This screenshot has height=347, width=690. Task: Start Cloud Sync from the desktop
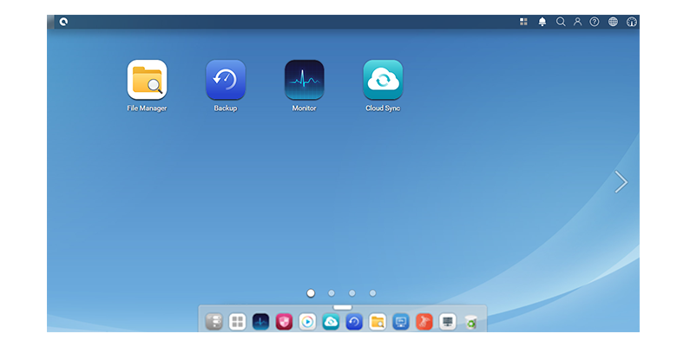pyautogui.click(x=383, y=80)
